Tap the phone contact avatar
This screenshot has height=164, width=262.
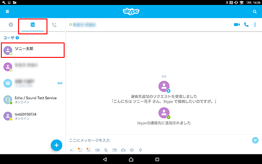pos(8,83)
